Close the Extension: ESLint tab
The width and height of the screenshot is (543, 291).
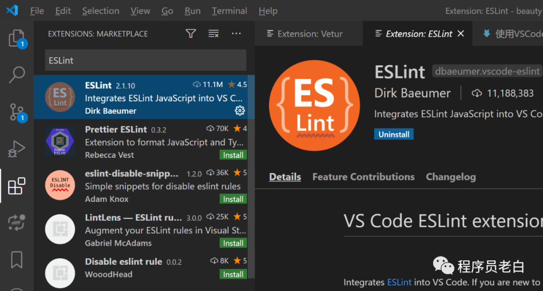tap(461, 34)
